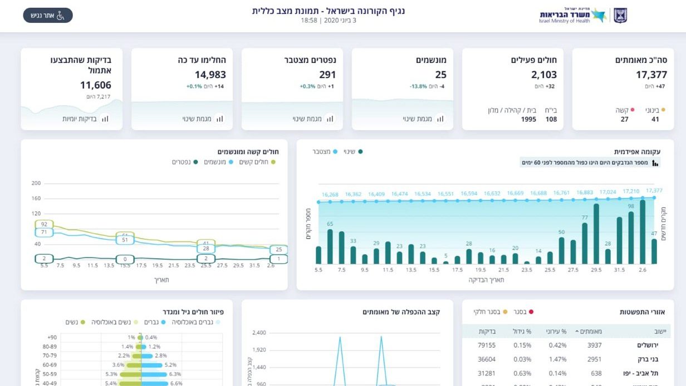Open the Israel Ministry of Health logo
Screen dimensions: 686x386
[x=573, y=16]
